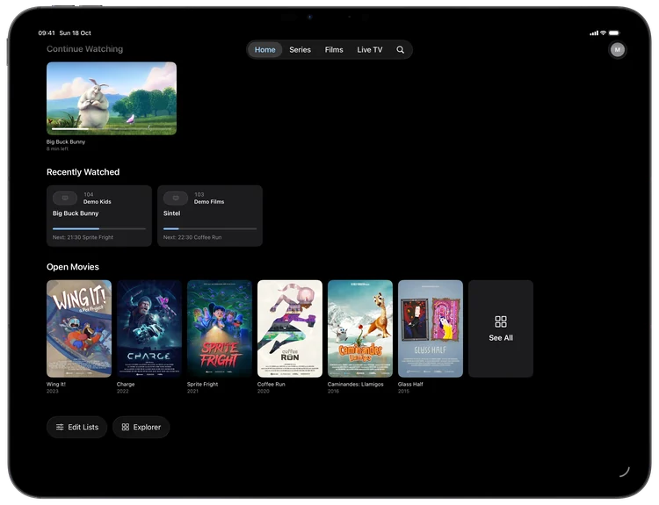Screen dimensions: 659x505
Task: Open the Glass Half movie poster
Action: 431,328
